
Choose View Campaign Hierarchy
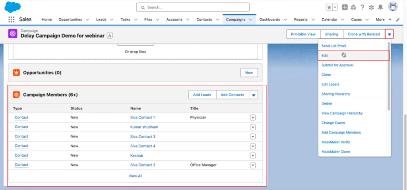click(342, 113)
